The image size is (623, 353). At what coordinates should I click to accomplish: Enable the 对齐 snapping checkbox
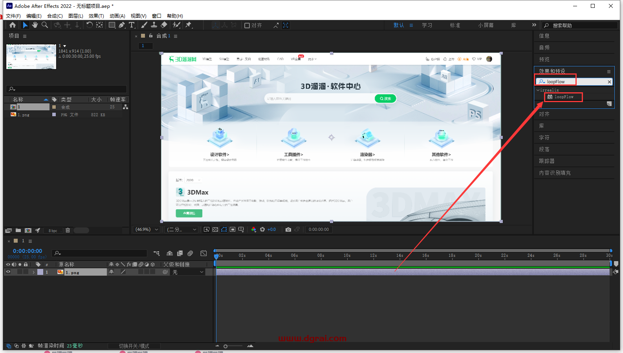point(247,26)
